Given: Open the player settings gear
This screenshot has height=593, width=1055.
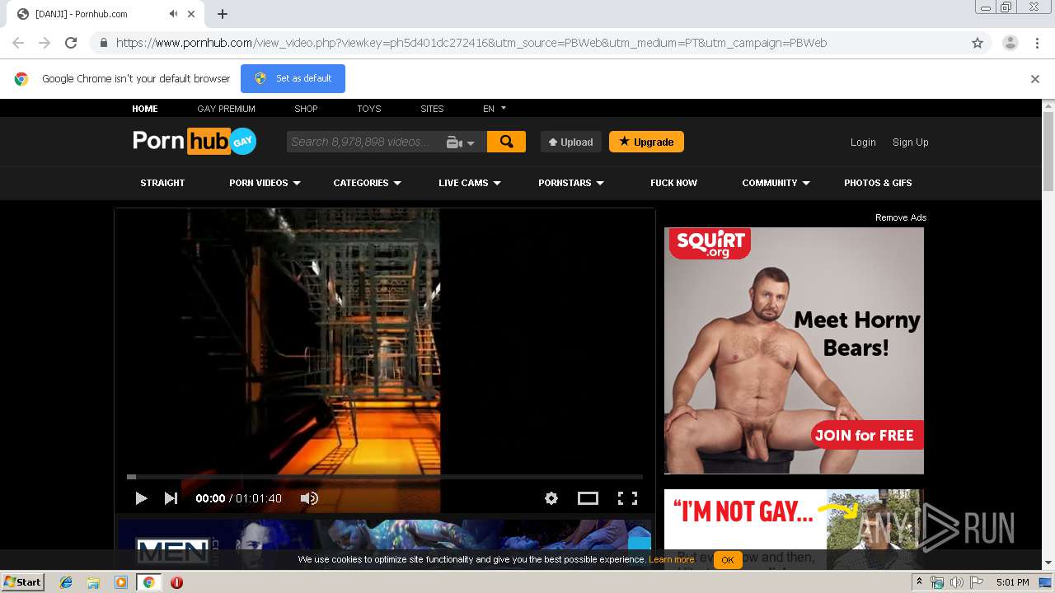Looking at the screenshot, I should [551, 498].
